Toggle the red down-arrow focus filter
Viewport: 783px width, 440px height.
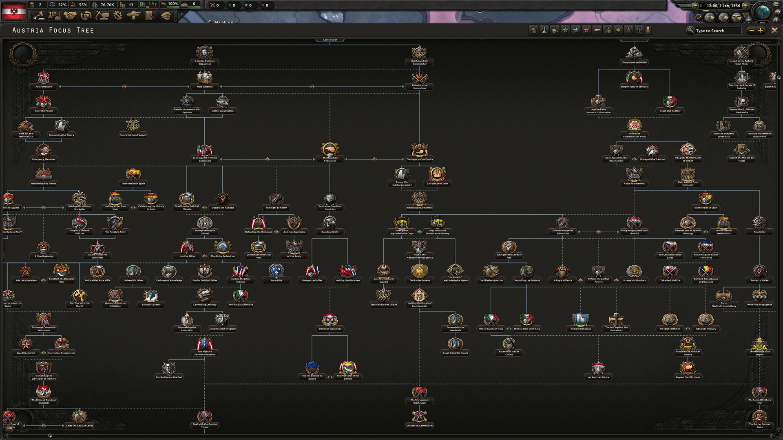pyautogui.click(x=648, y=30)
